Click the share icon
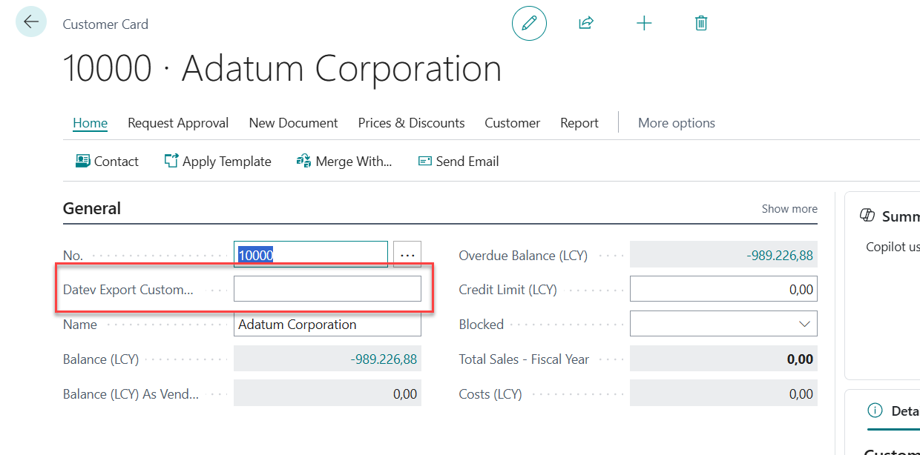This screenshot has height=455, width=920. click(586, 24)
